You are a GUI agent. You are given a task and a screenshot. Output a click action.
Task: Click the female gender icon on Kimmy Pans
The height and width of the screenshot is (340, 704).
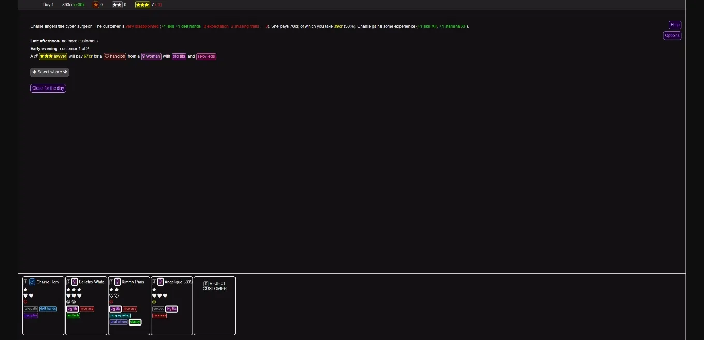pyautogui.click(x=118, y=282)
